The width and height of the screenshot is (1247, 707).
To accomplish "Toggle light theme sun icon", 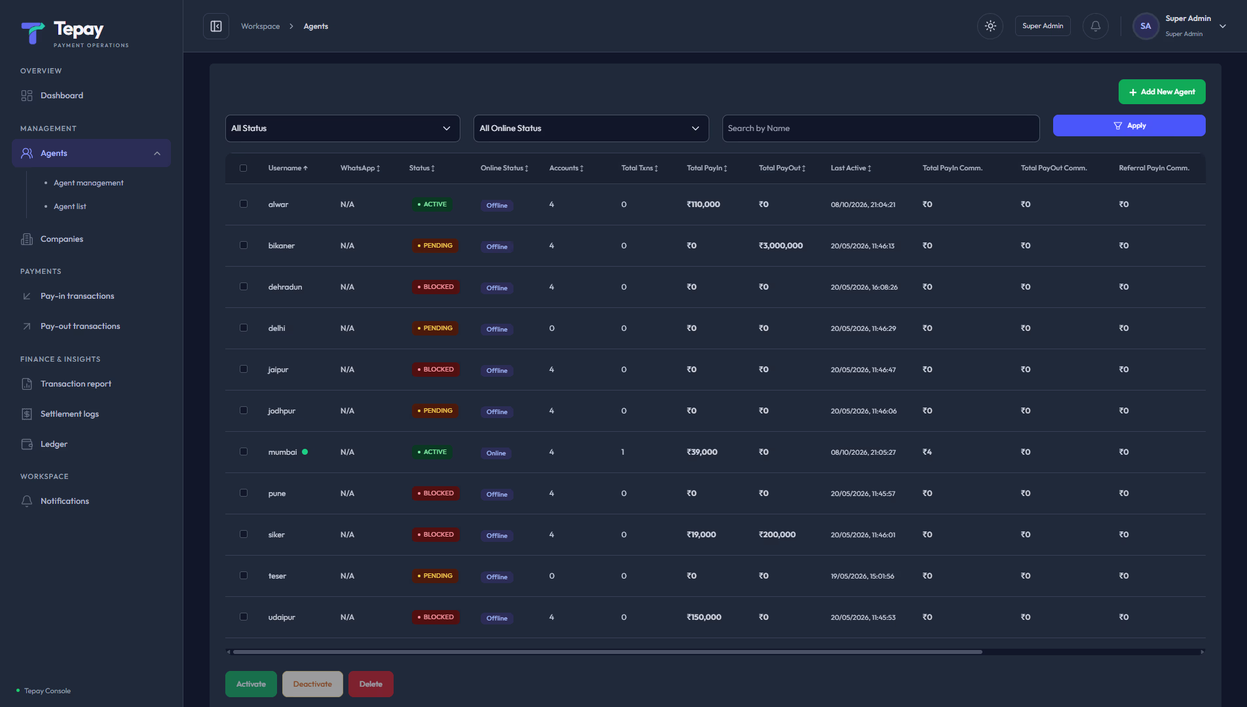I will (x=990, y=26).
